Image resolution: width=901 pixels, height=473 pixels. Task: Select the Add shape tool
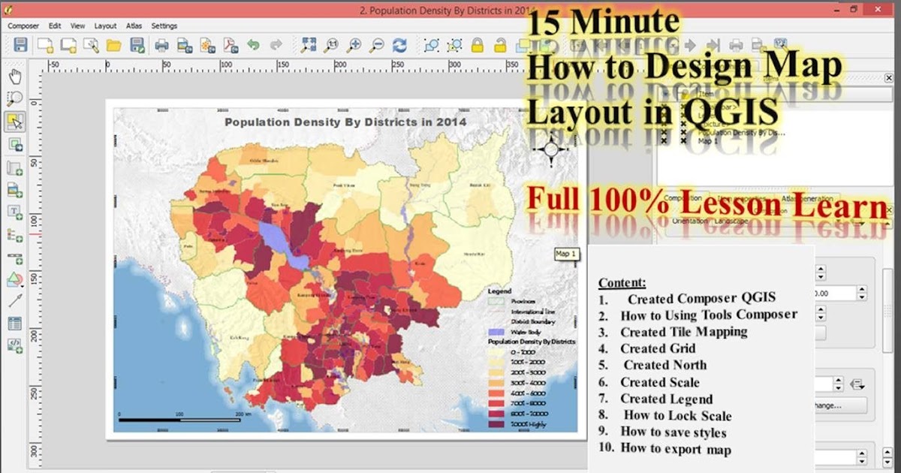click(x=15, y=280)
